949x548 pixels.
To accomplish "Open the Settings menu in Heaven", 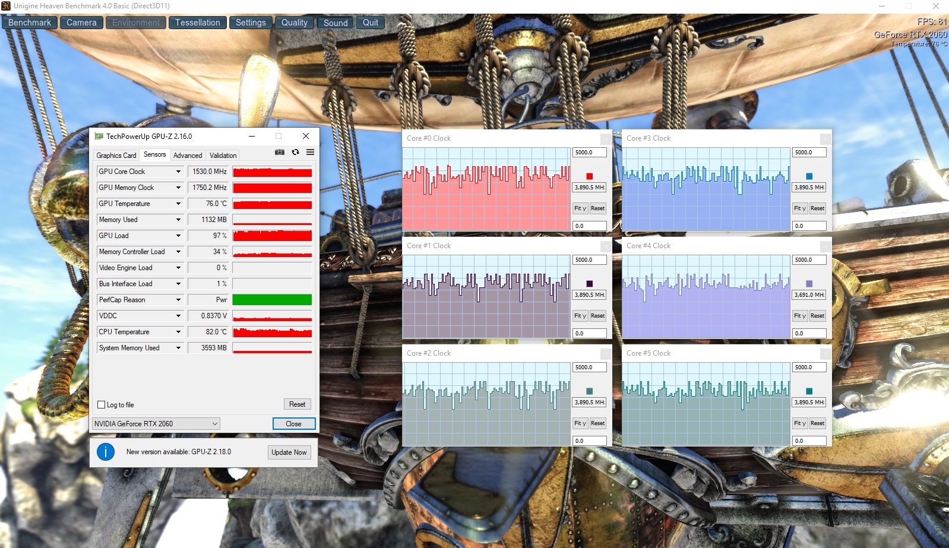I will coord(251,23).
